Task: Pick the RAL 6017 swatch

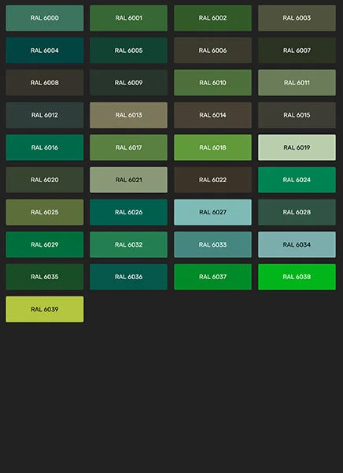Action: 128,147
